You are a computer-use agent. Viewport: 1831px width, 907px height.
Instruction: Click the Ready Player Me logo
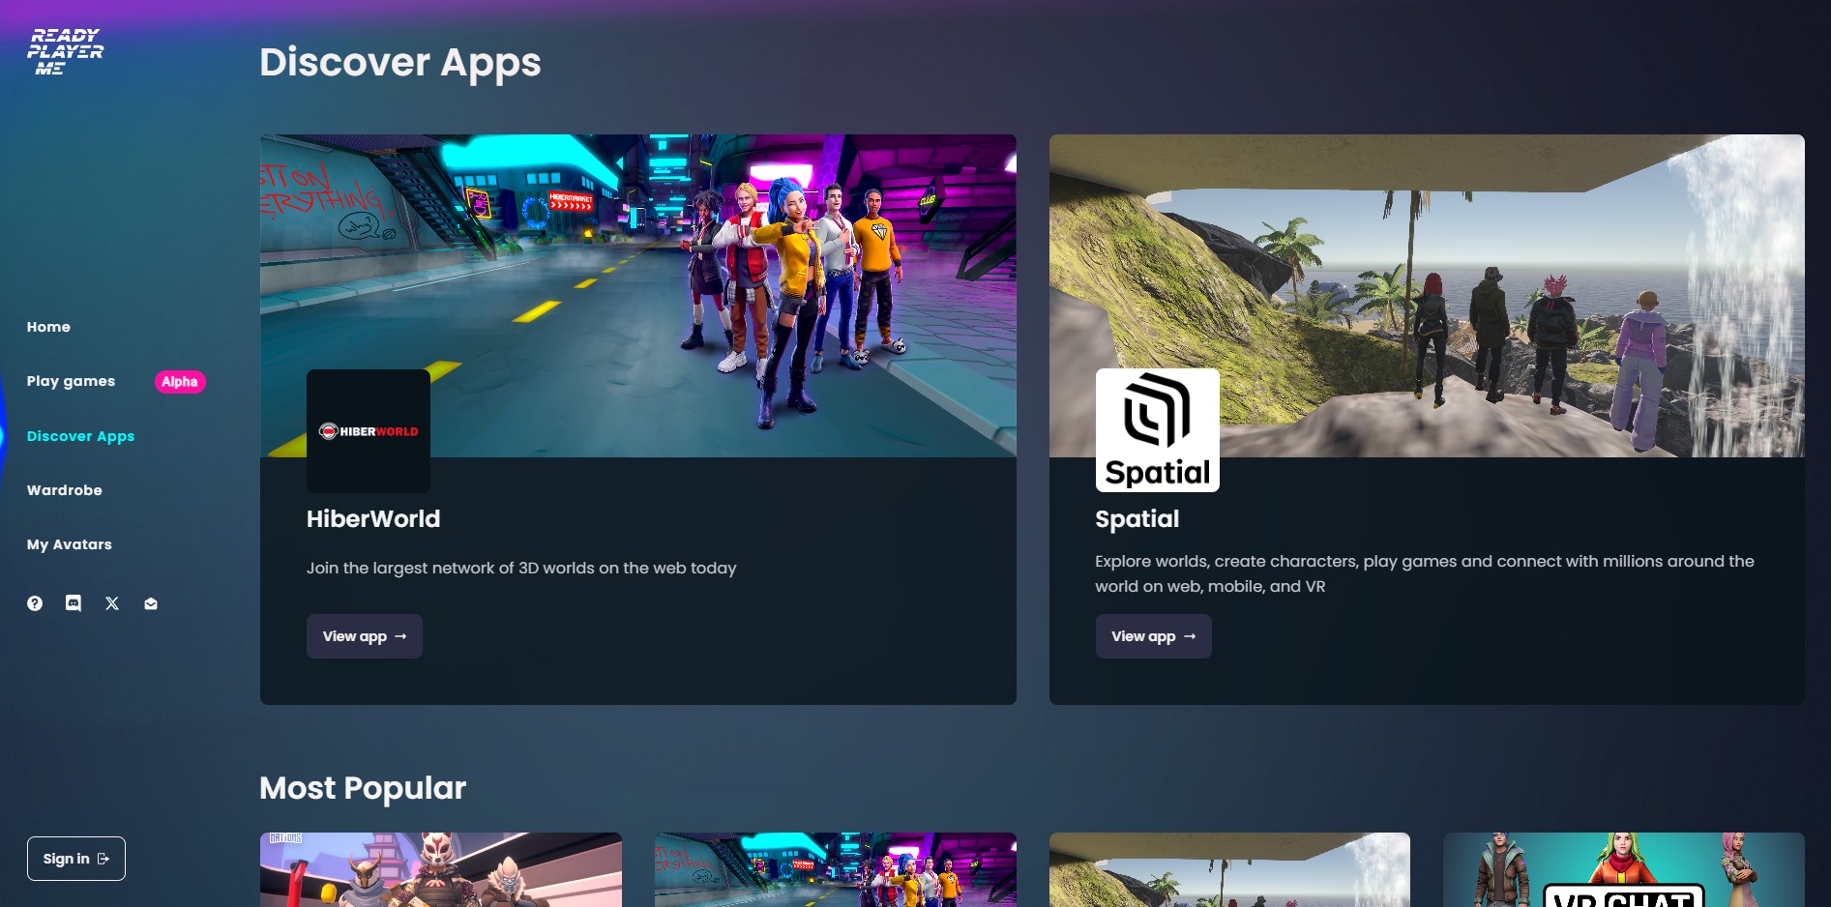65,51
